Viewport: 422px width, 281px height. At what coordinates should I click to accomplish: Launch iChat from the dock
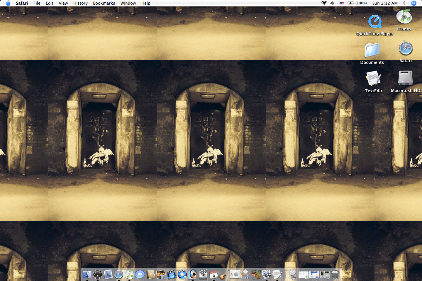[140, 274]
